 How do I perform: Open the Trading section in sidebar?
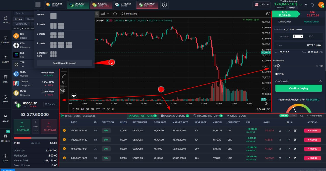[5, 20]
